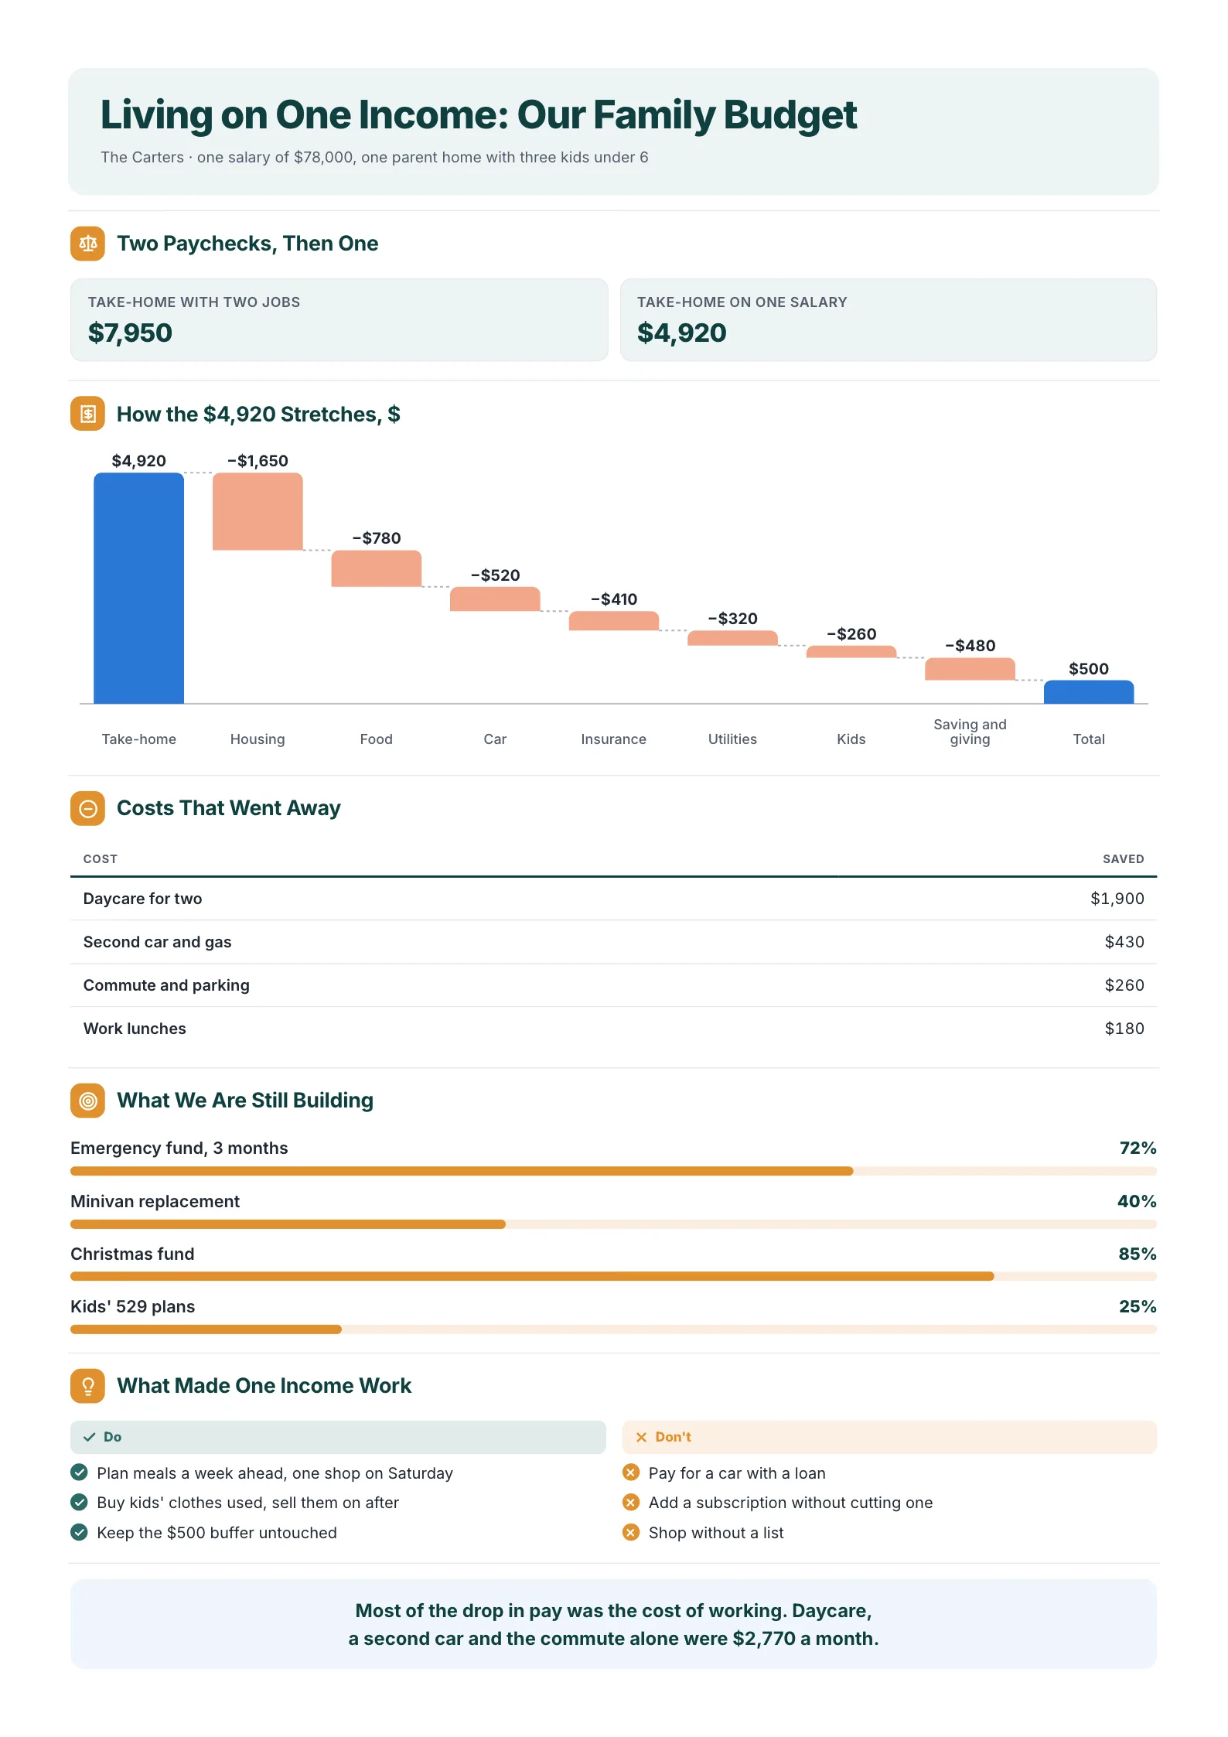
Task: Click the Second car and gas row label
Action: pyautogui.click(x=157, y=942)
